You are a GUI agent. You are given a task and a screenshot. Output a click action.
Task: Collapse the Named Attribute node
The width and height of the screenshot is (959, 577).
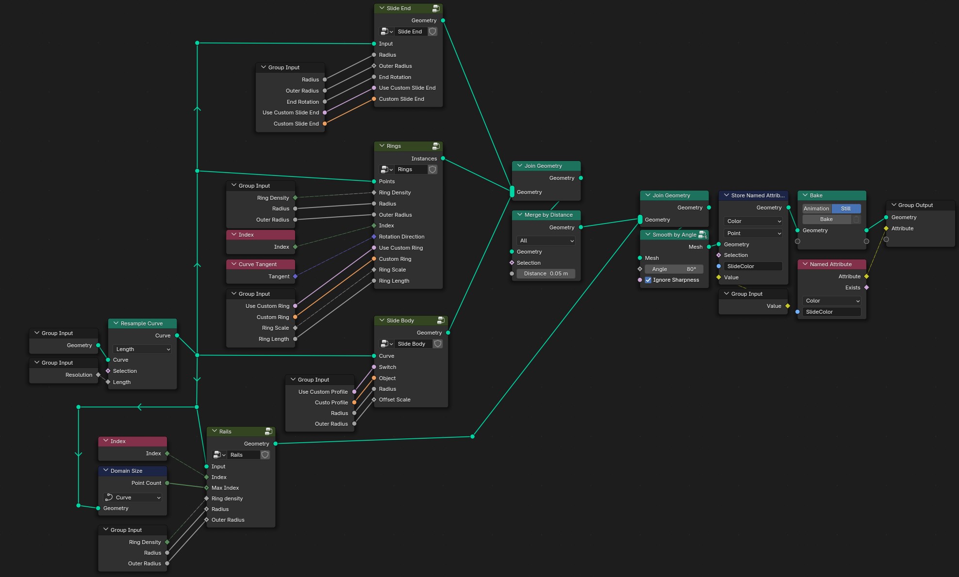coord(805,264)
